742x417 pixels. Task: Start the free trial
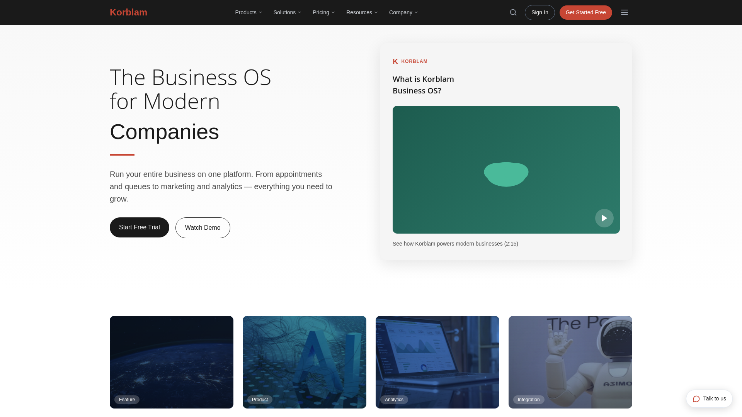140,227
